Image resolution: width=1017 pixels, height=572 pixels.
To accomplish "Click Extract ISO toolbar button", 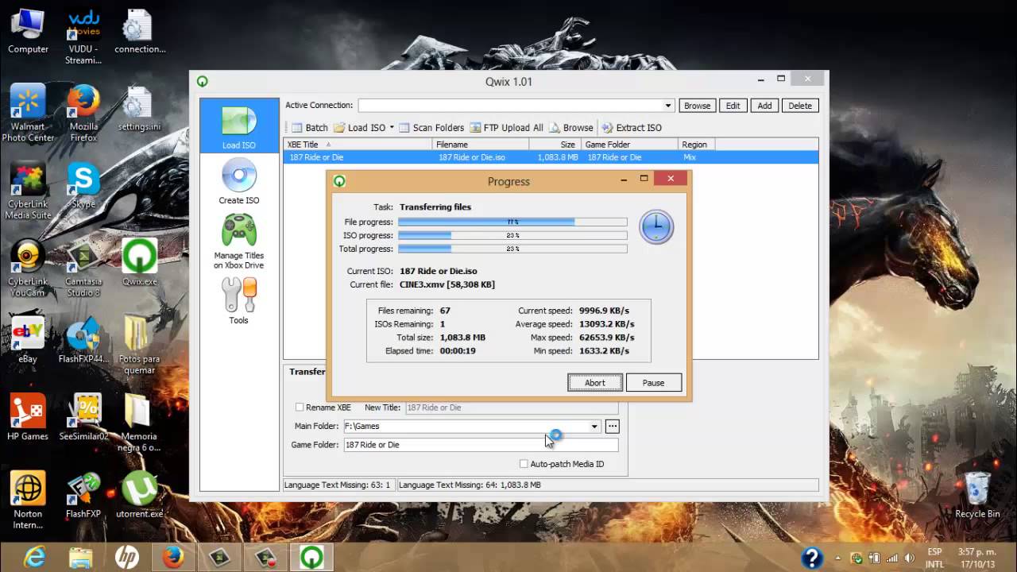I will [x=631, y=128].
